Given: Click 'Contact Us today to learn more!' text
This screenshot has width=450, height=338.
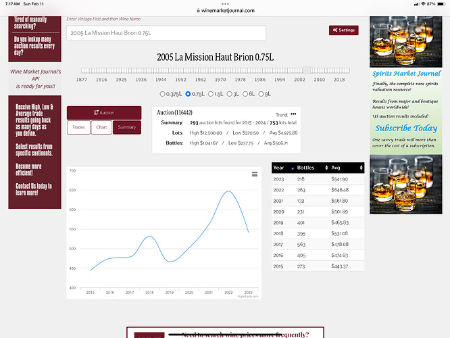Looking at the screenshot, I should pos(34,189).
